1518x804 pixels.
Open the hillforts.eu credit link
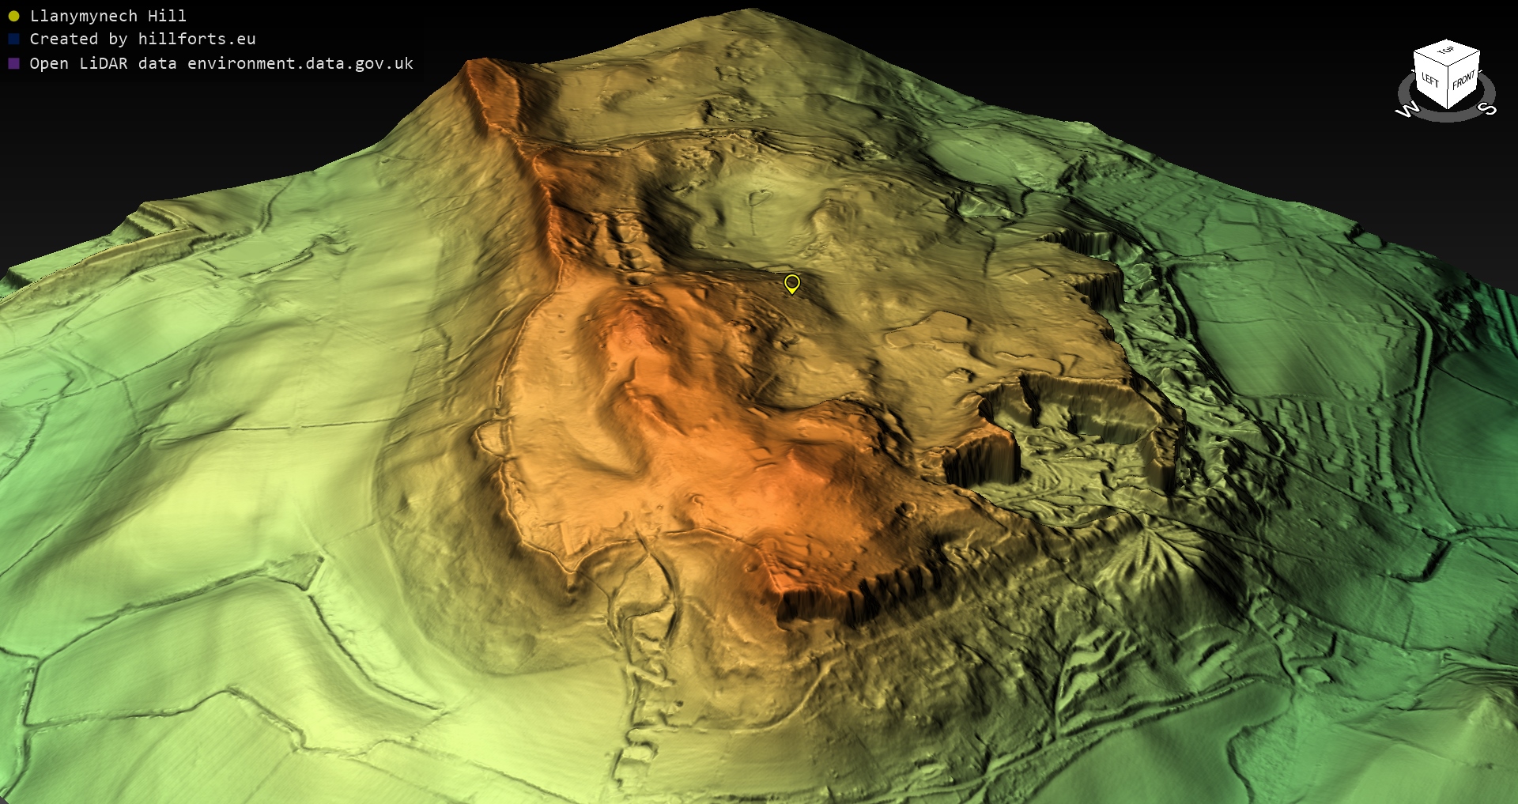(x=196, y=40)
